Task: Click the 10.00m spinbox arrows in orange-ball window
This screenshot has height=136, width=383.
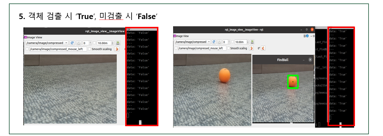Action: pos(248,42)
